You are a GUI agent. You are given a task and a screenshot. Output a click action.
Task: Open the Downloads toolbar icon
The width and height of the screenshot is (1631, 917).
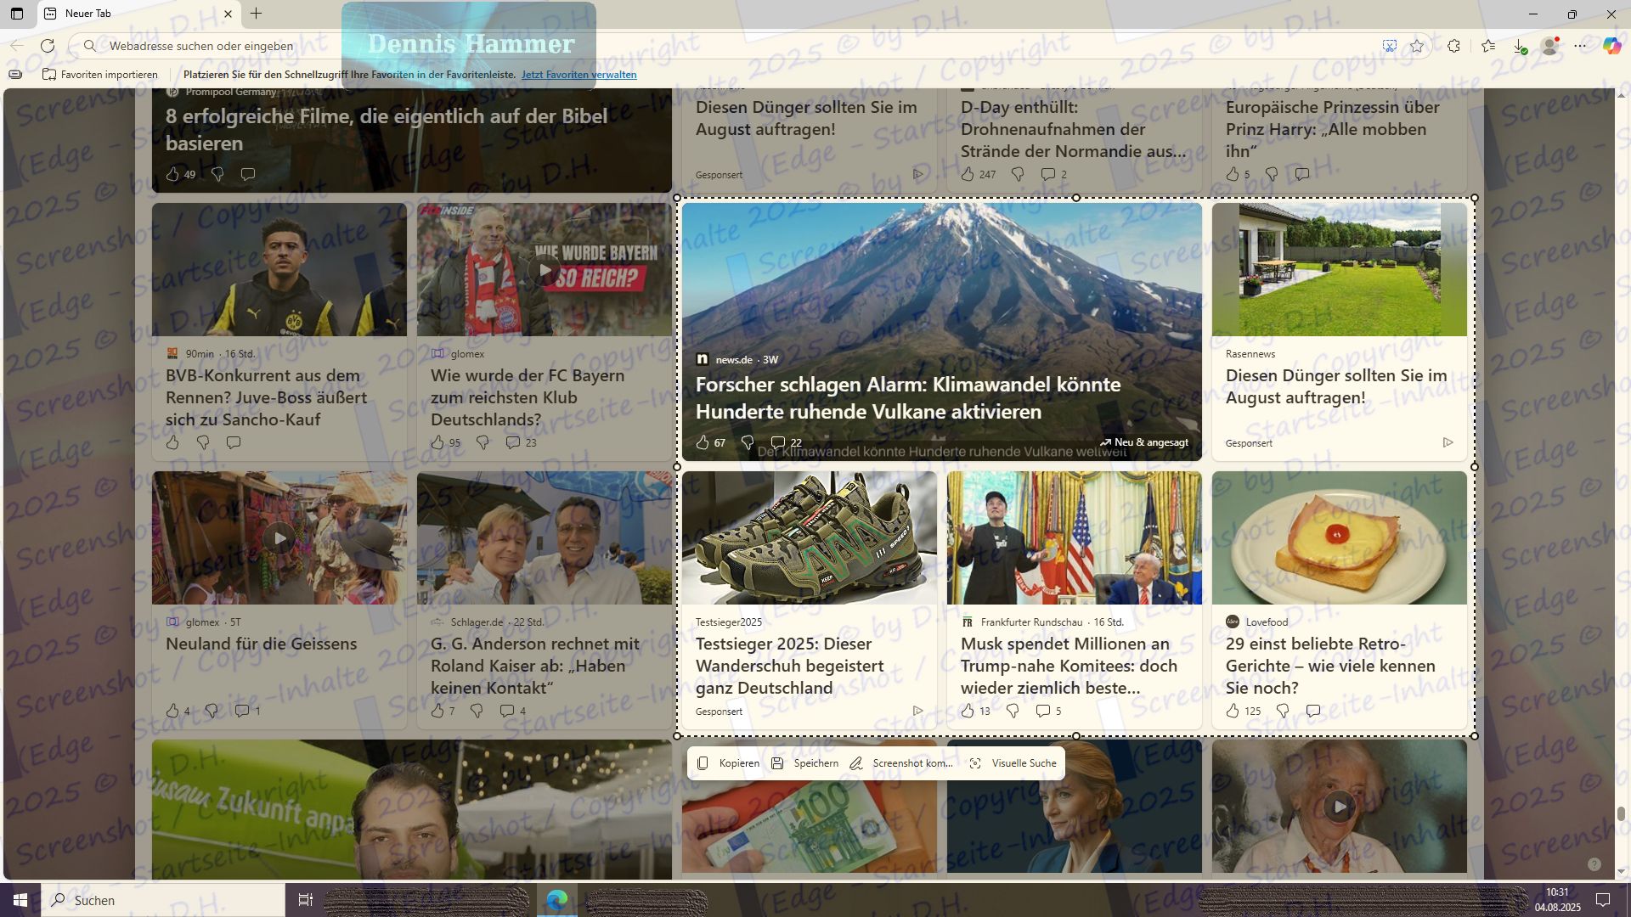1520,46
